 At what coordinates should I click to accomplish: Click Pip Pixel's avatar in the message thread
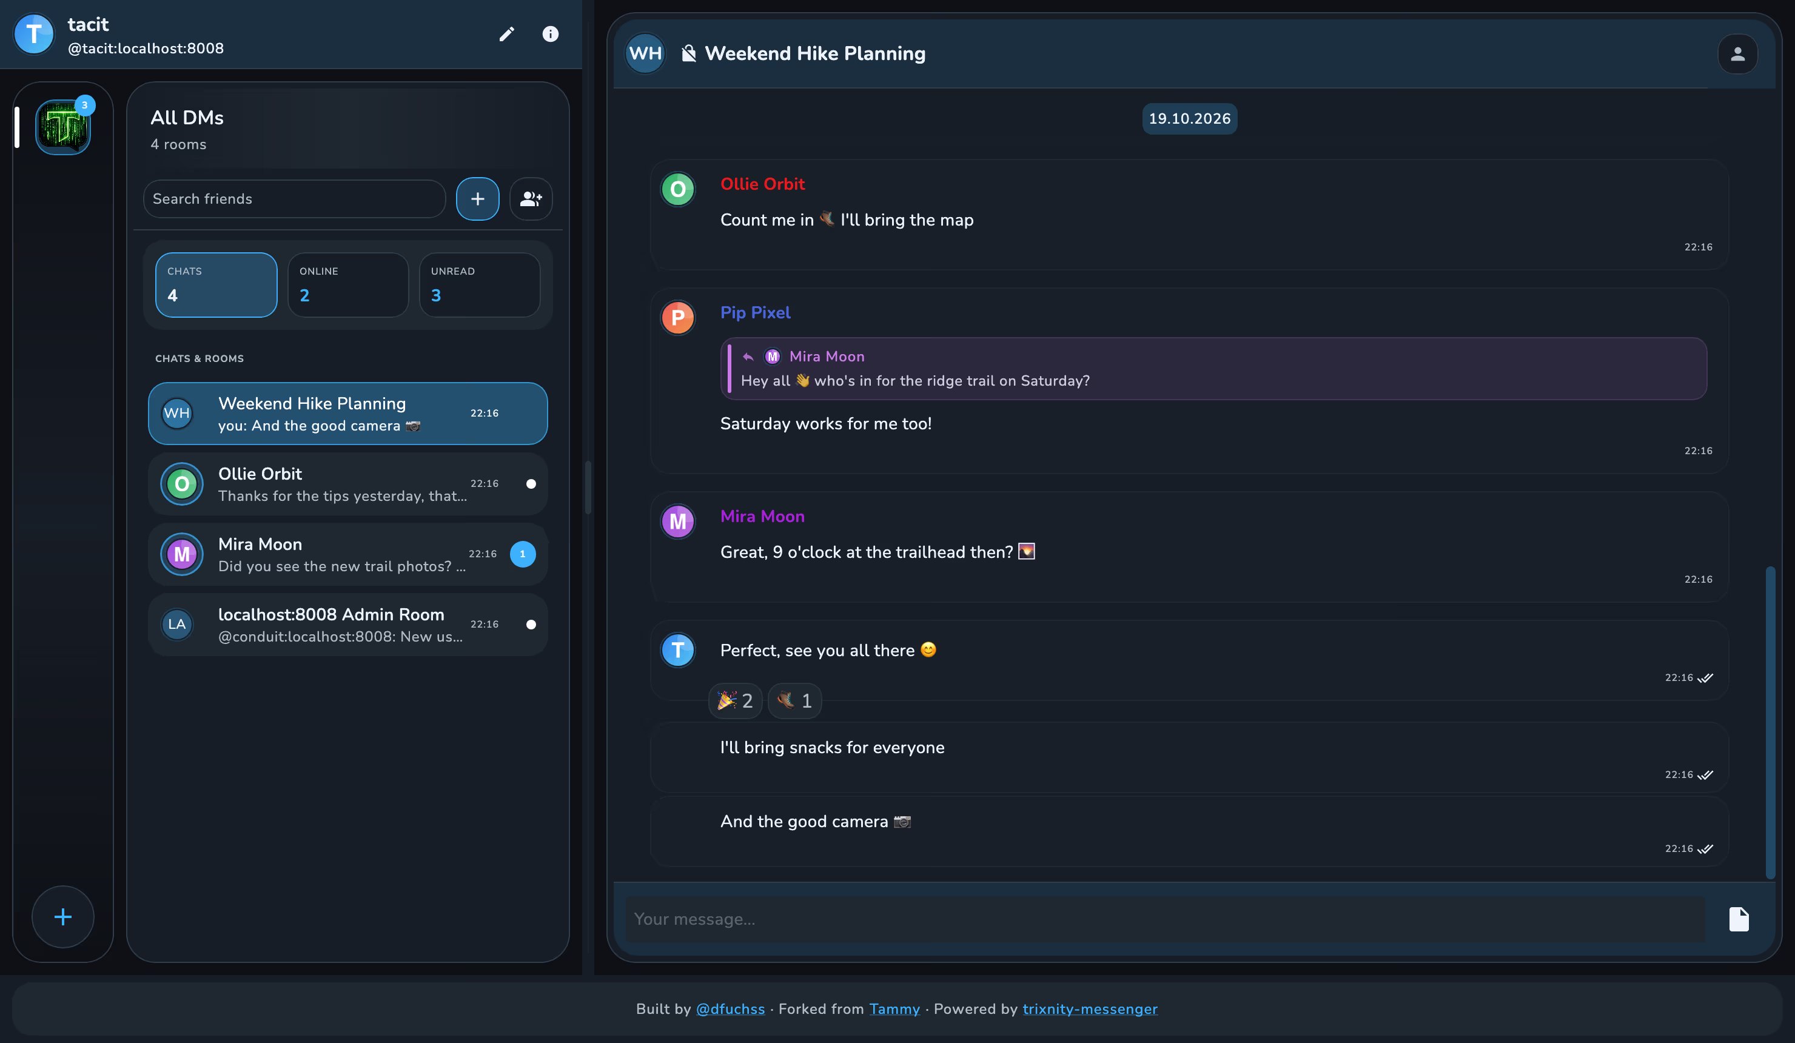point(677,318)
